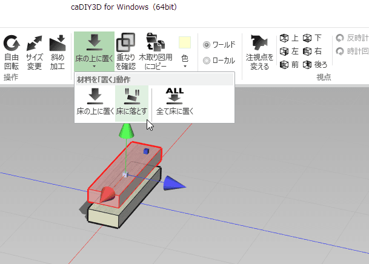Click the green Y-axis arrow cone
The image size is (369, 264).
pos(127,131)
